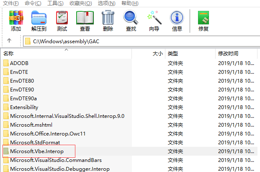Select the EnvDTE90a folder icon
Viewport: 260px width, 172px height.
(x=6, y=99)
